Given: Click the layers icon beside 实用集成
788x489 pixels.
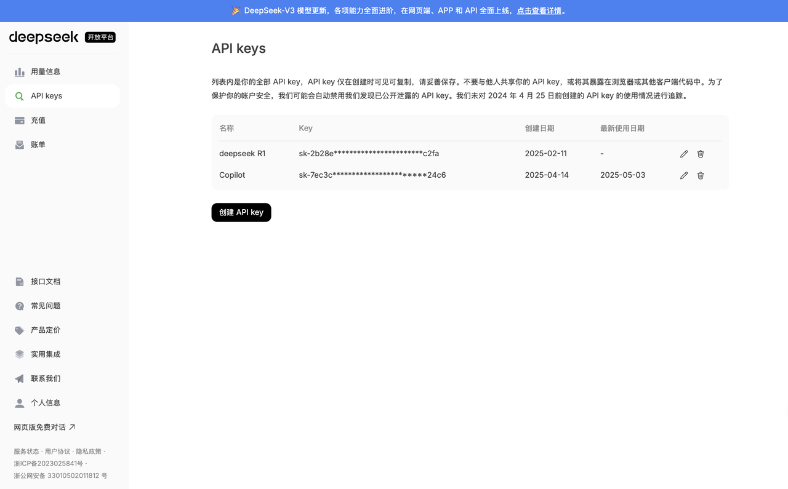Looking at the screenshot, I should pos(20,354).
